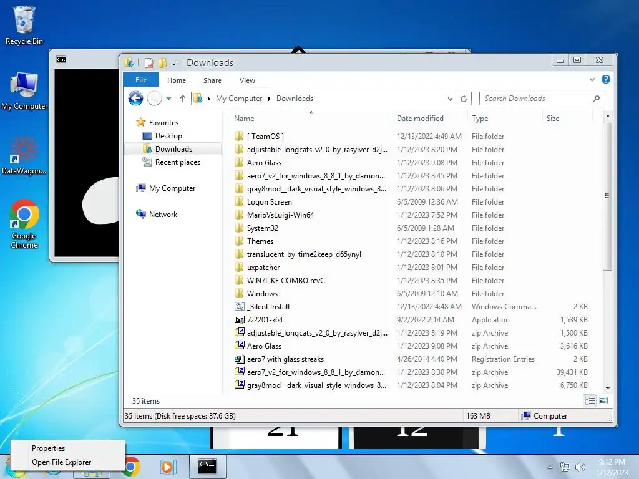639x479 pixels.
Task: Select the DataWagon desktop shortcut
Action: pyautogui.click(x=24, y=155)
